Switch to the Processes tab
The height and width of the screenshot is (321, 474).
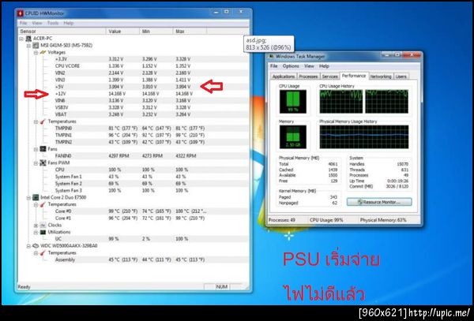pyautogui.click(x=308, y=77)
